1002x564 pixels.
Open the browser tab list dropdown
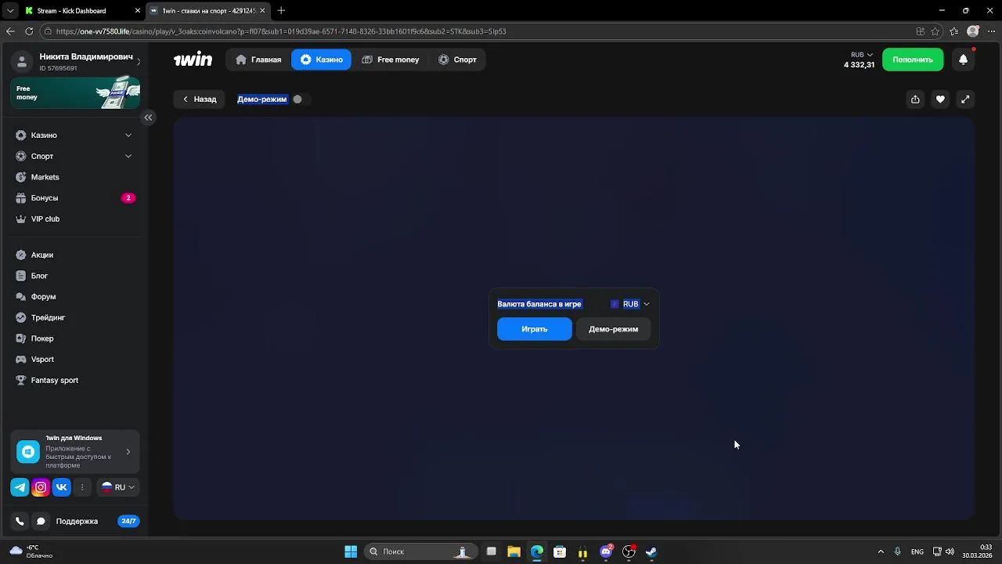[10, 11]
